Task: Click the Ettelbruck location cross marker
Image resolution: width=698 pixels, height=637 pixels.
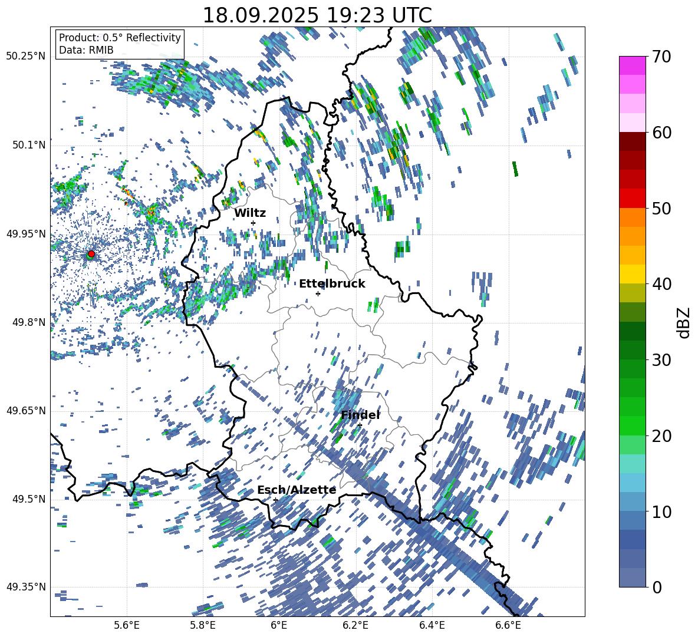Action: (x=318, y=293)
